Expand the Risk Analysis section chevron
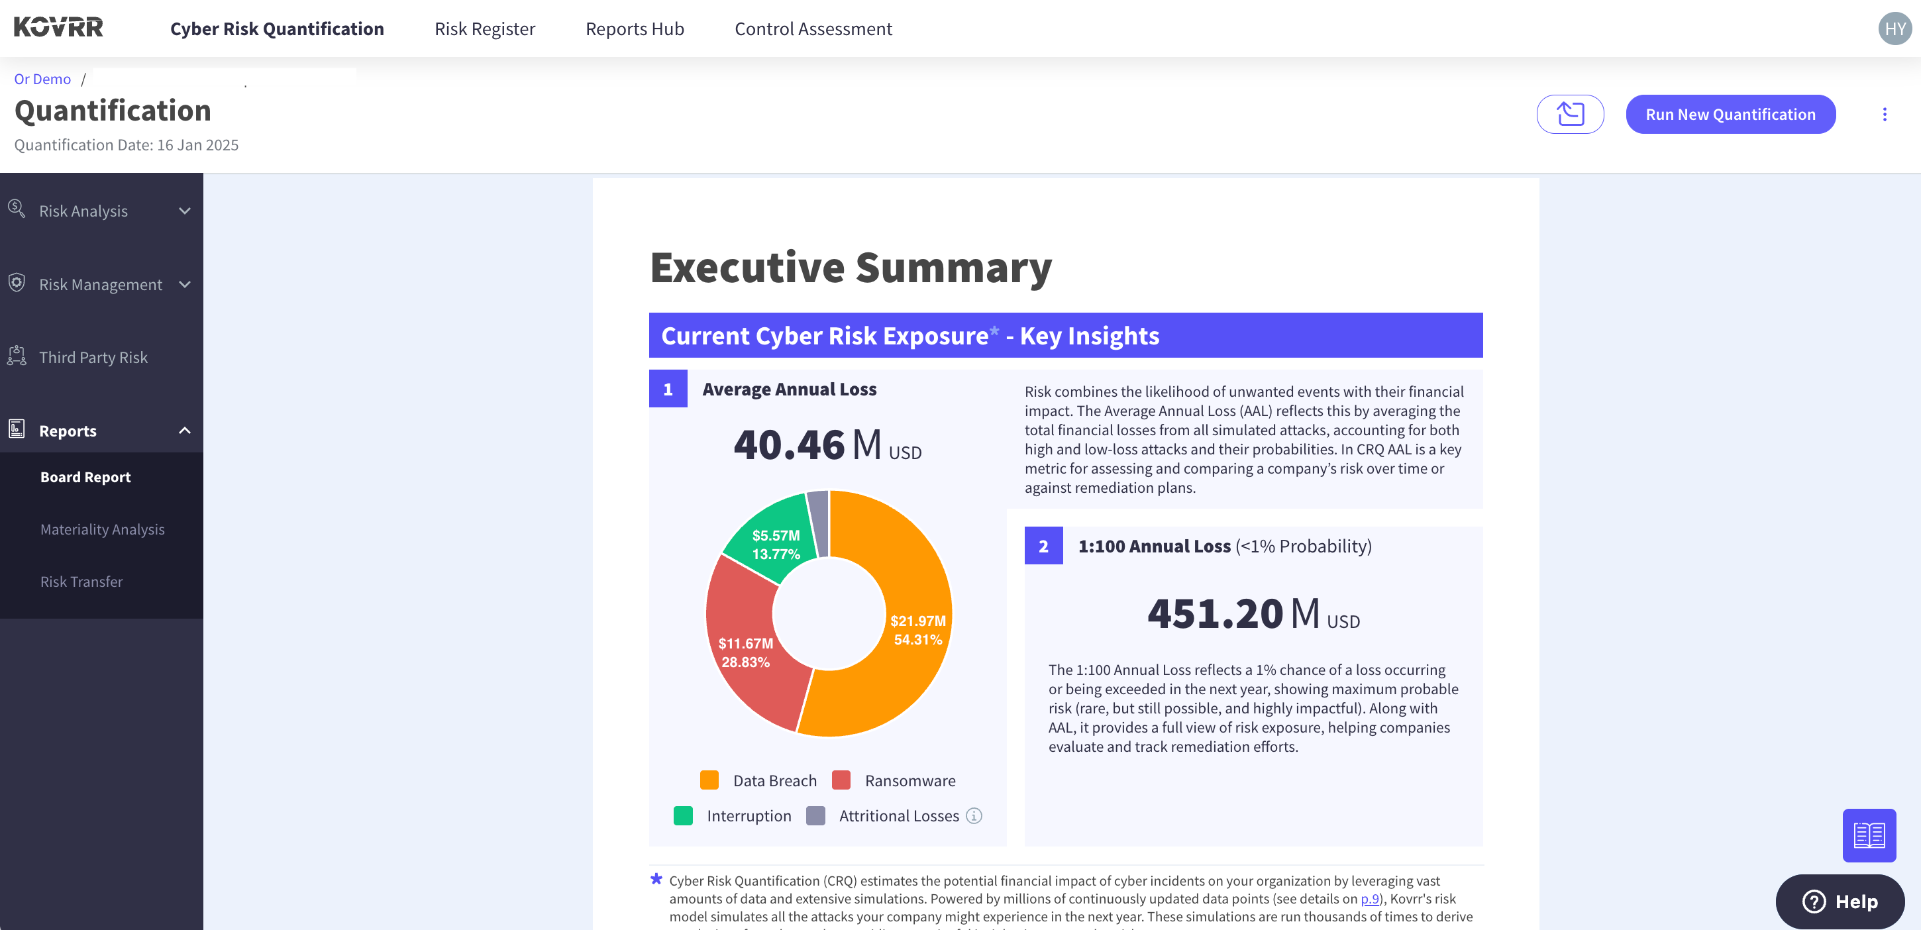The width and height of the screenshot is (1921, 930). [185, 211]
